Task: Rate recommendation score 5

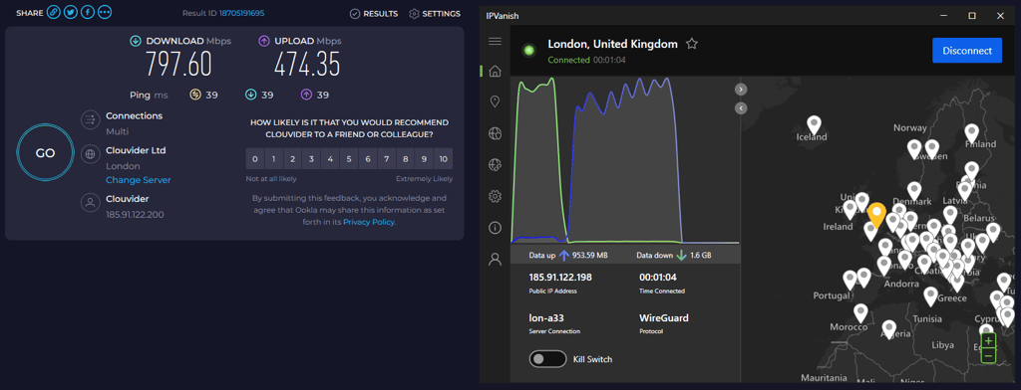Action: [350, 158]
